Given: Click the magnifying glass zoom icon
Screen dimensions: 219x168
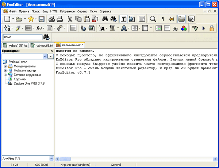Looking at the screenshot, I should [153, 19].
